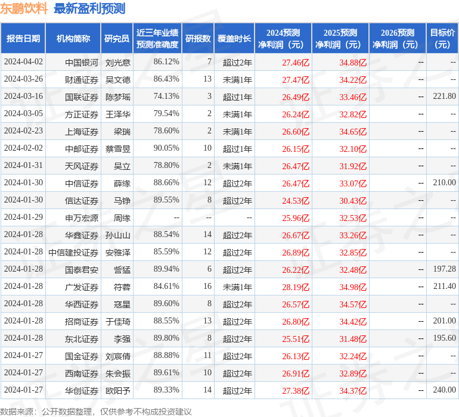Click analyst name 刘宸倩
The height and width of the screenshot is (417, 459).
118,356
